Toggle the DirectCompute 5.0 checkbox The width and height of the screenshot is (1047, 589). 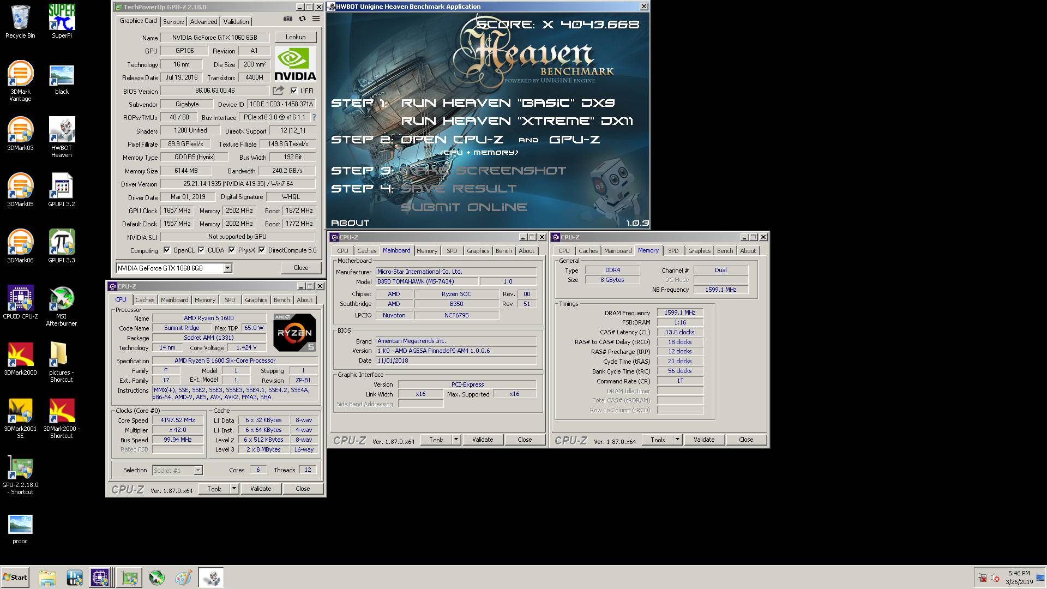[x=262, y=250]
